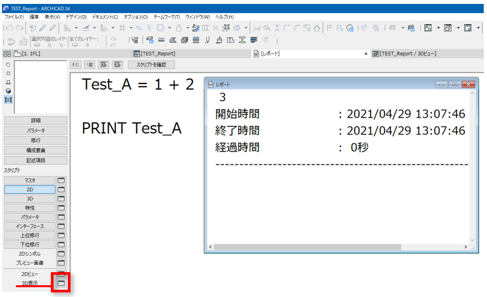Expand the floor plan window dropdown arrow
The height and width of the screenshot is (297, 487).
point(438,28)
